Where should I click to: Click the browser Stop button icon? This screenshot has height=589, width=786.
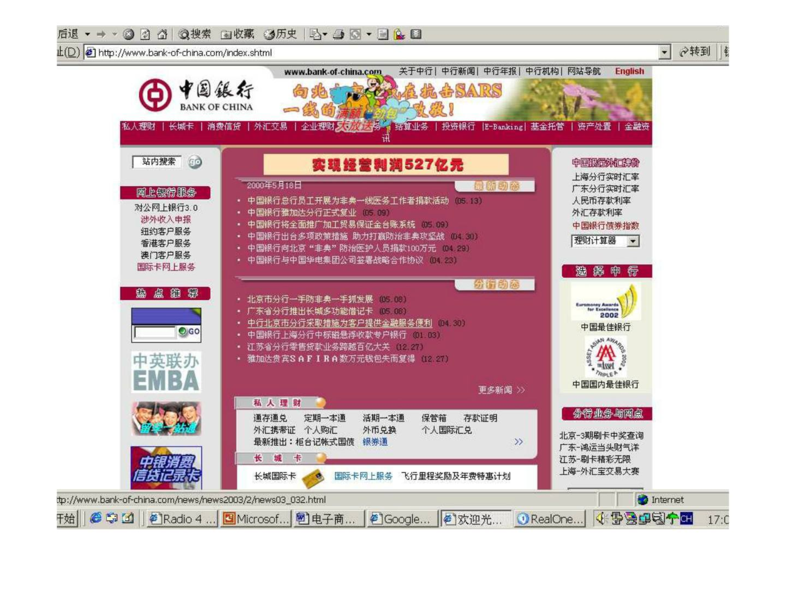(x=129, y=34)
